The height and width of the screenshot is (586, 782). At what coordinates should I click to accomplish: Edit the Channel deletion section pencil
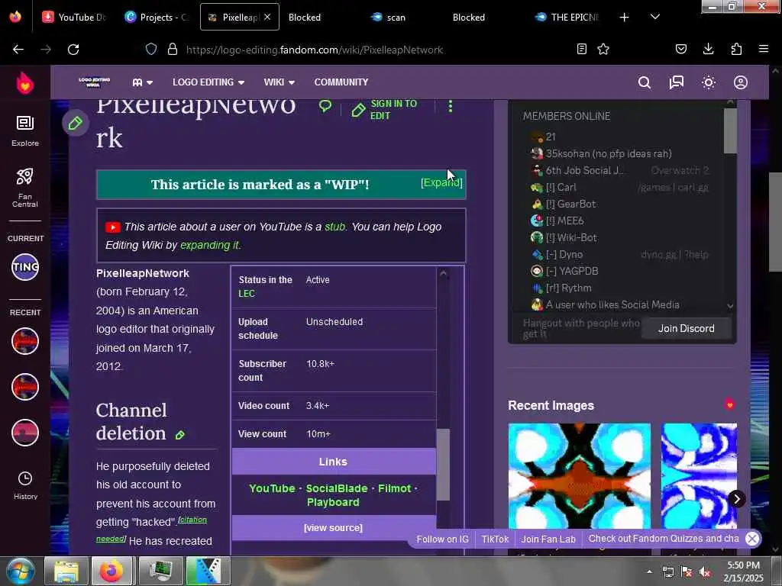[x=180, y=435]
